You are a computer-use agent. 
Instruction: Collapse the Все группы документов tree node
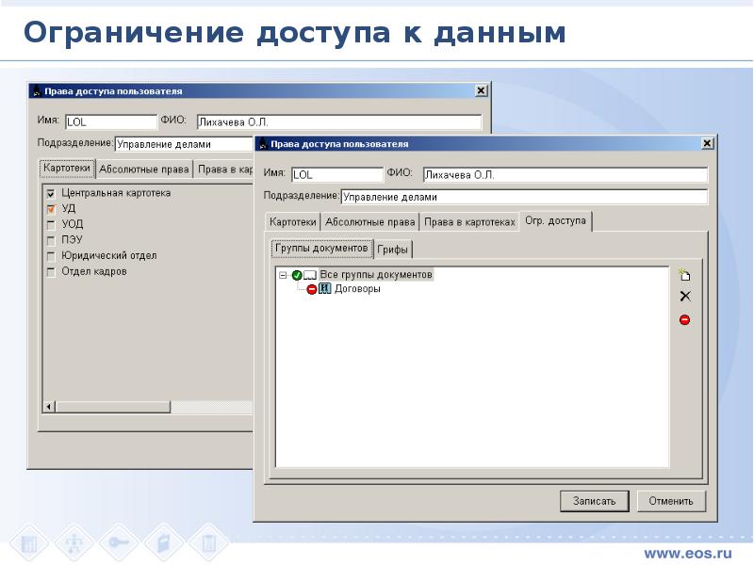(283, 275)
